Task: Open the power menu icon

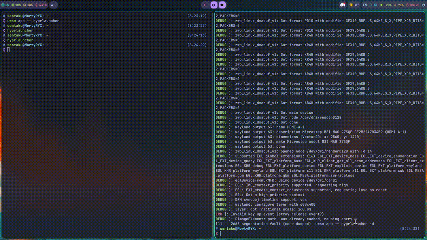Action: point(423,5)
